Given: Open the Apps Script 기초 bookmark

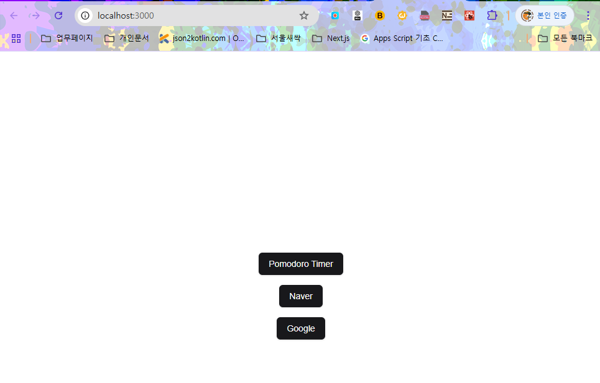Looking at the screenshot, I should click(x=402, y=38).
